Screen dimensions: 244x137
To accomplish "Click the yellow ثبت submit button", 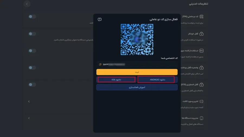I will coord(137,72).
